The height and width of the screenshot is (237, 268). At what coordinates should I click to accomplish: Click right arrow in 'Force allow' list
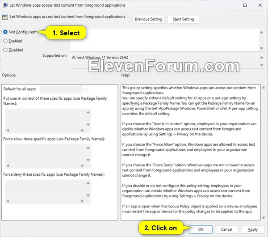[x=82, y=165]
